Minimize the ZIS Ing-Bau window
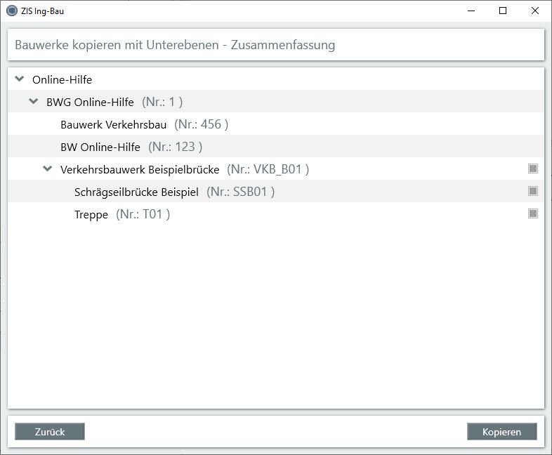Viewport: 552px width, 455px height. click(471, 11)
